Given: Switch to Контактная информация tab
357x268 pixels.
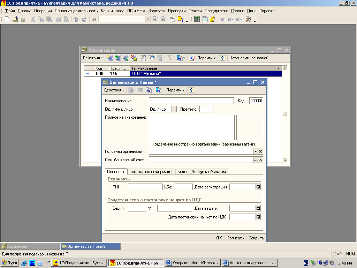Looking at the screenshot, I should click(x=151, y=172).
